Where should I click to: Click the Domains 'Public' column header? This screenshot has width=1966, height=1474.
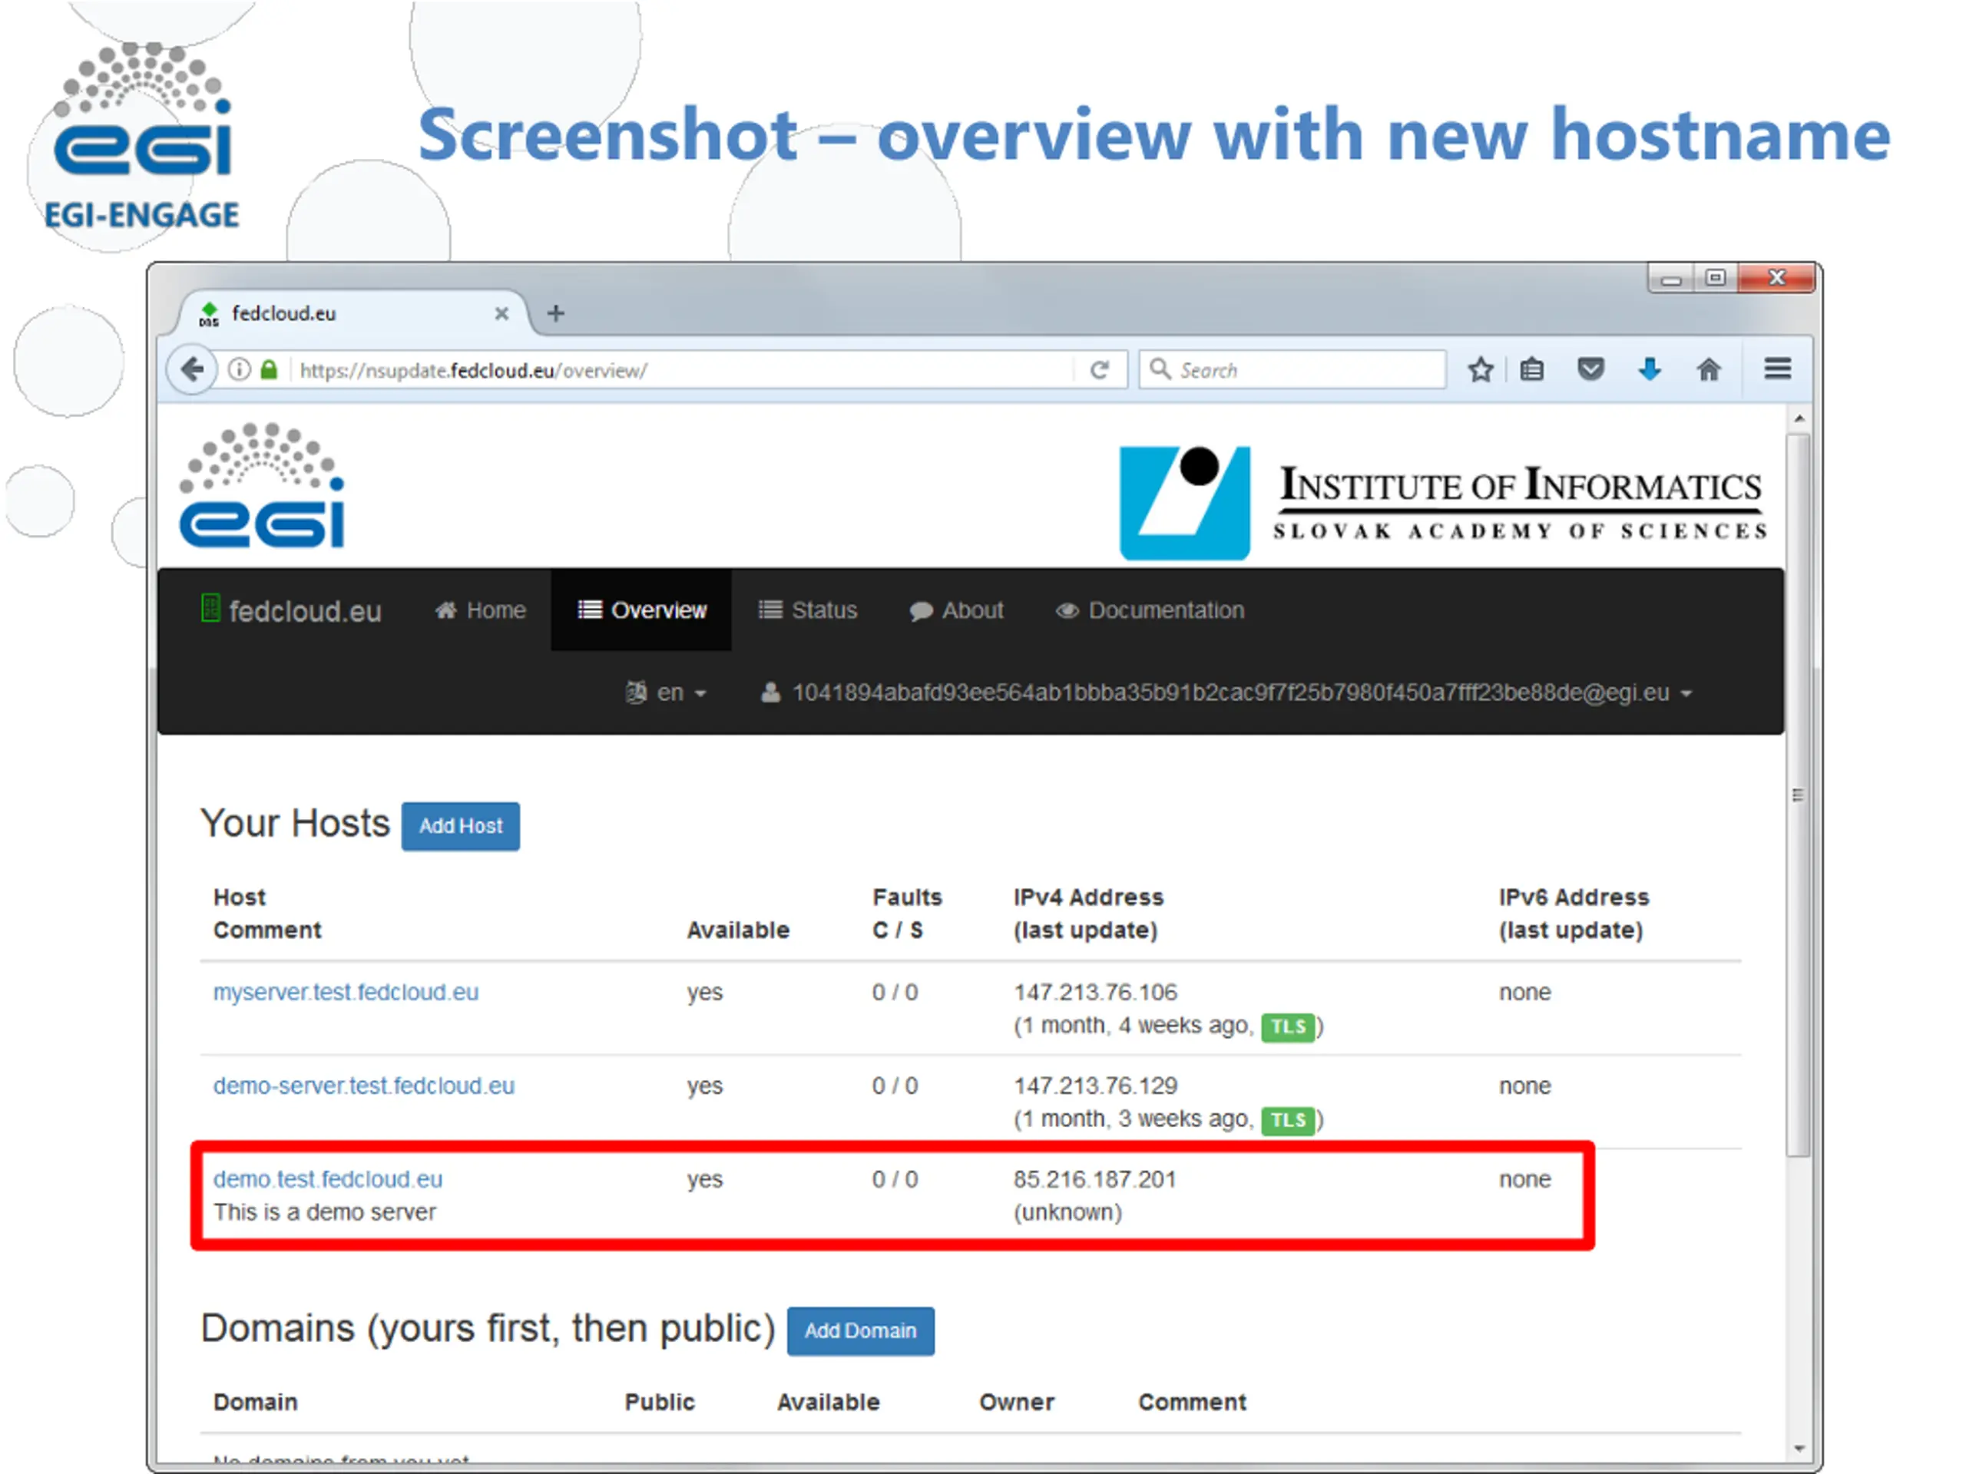pos(660,1402)
